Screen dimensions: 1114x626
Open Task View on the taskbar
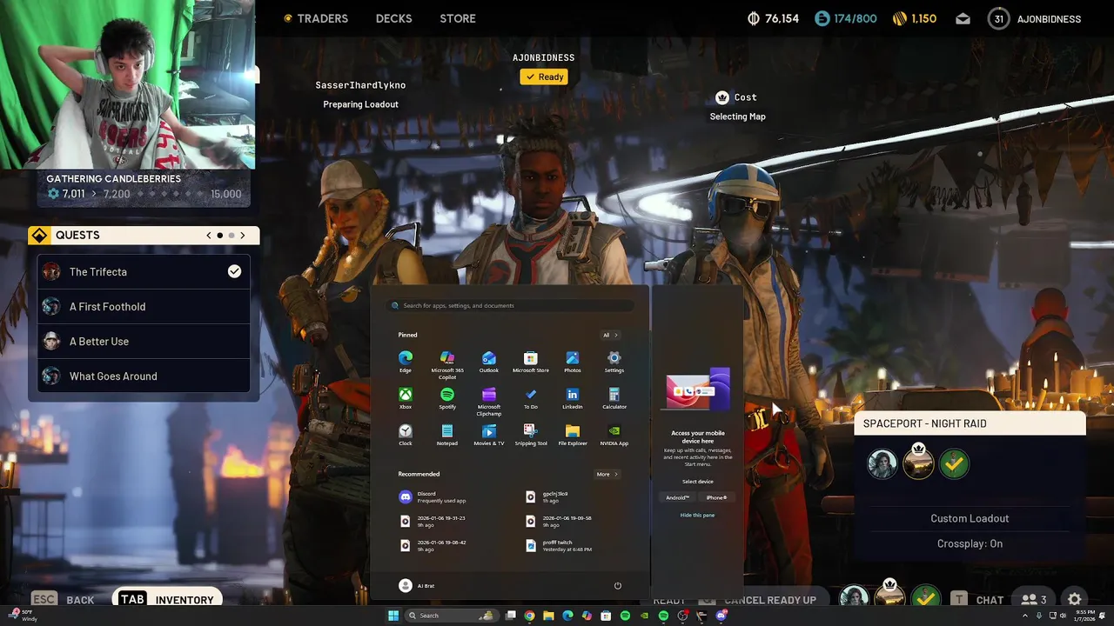coord(512,616)
